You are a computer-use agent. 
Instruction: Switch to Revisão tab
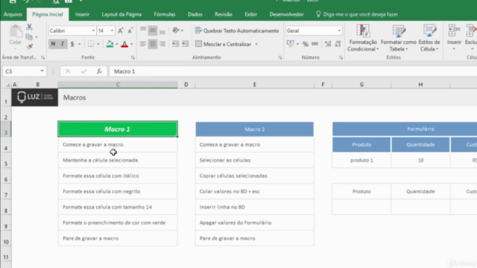[x=224, y=14]
